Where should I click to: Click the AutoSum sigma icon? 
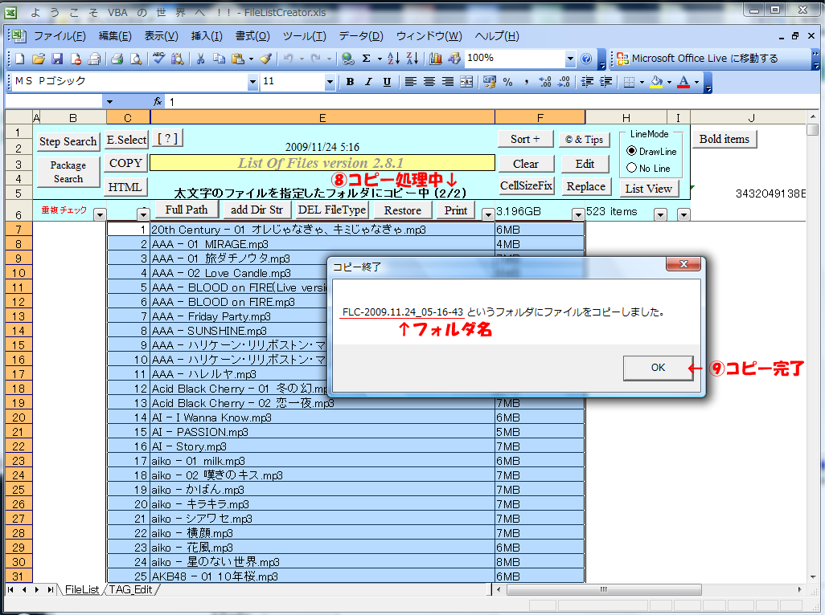pyautogui.click(x=366, y=59)
